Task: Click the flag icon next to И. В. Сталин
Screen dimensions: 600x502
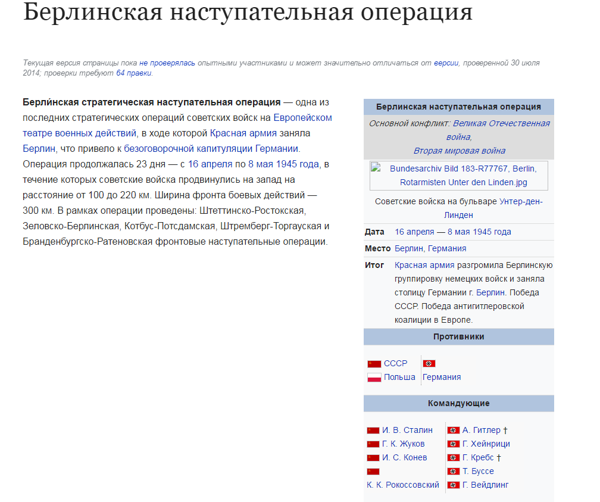Action: point(373,431)
